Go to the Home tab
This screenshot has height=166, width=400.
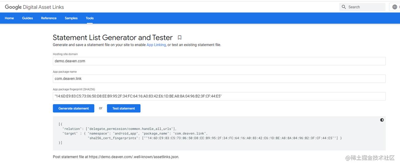(x=9, y=18)
